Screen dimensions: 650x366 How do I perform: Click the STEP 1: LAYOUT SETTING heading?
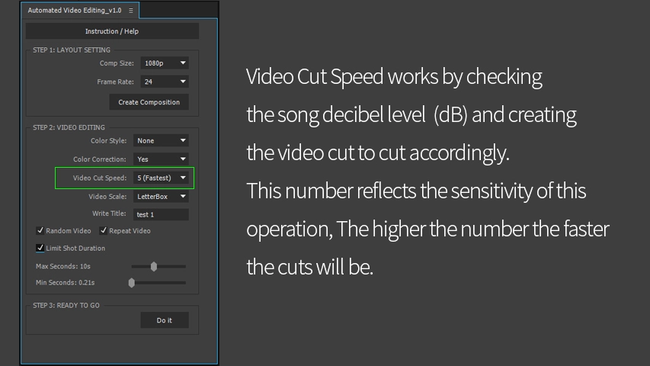pos(72,50)
